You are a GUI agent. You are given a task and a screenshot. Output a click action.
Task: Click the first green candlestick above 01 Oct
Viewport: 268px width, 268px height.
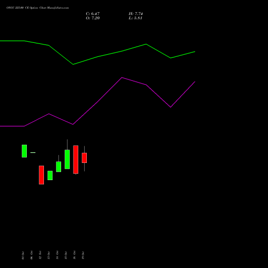pos(24,151)
